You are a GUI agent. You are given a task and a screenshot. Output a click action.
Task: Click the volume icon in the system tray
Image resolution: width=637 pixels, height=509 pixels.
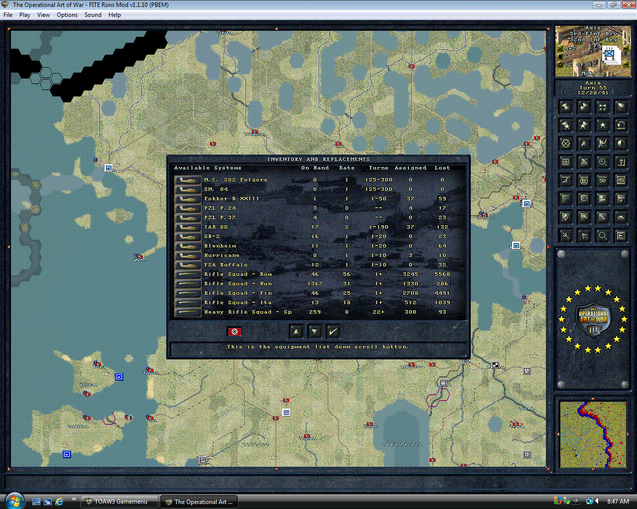(597, 501)
